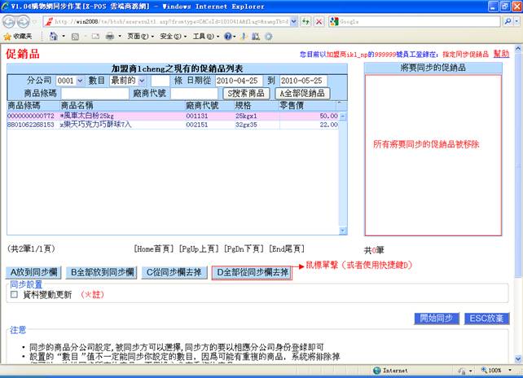This screenshot has height=378, width=523.
Task: Open the 页面(P) menu
Action: click(x=138, y=37)
